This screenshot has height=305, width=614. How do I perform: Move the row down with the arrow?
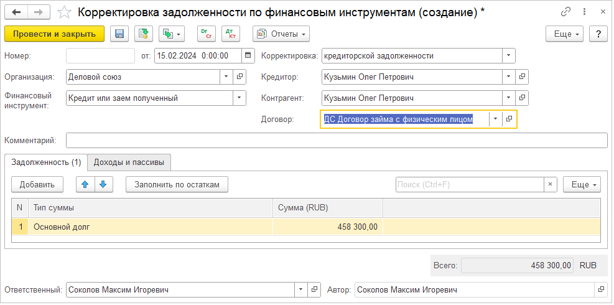tap(103, 184)
